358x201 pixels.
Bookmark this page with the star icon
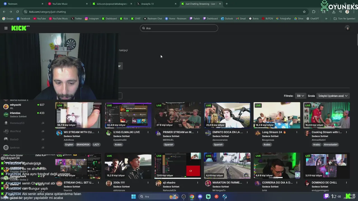click(304, 12)
